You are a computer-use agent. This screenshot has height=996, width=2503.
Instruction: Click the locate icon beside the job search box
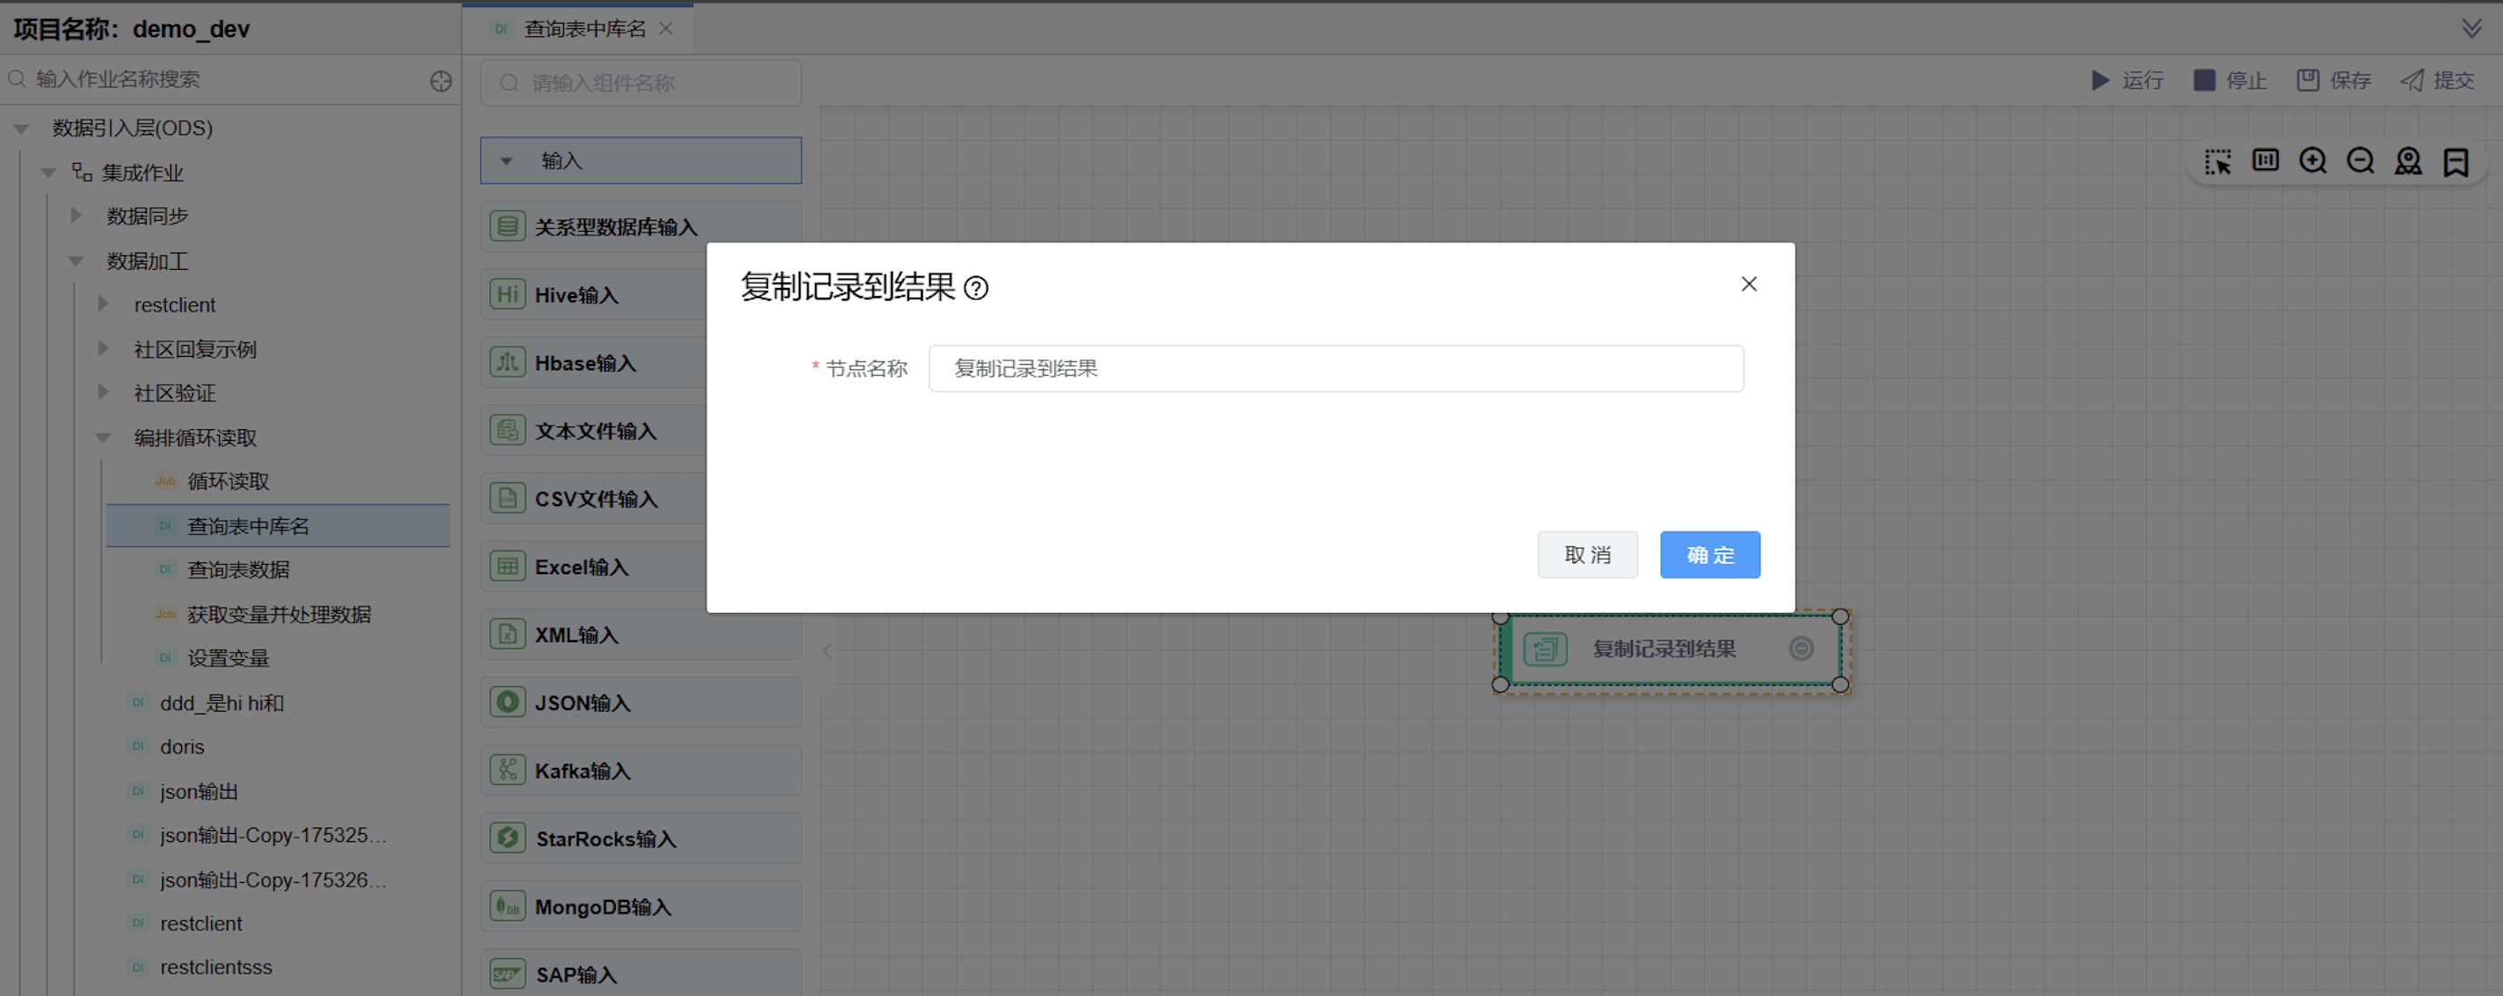440,81
